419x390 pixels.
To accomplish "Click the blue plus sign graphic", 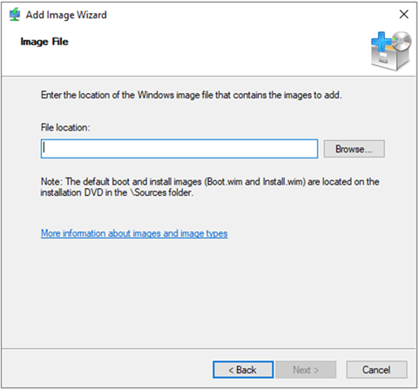I will (381, 42).
